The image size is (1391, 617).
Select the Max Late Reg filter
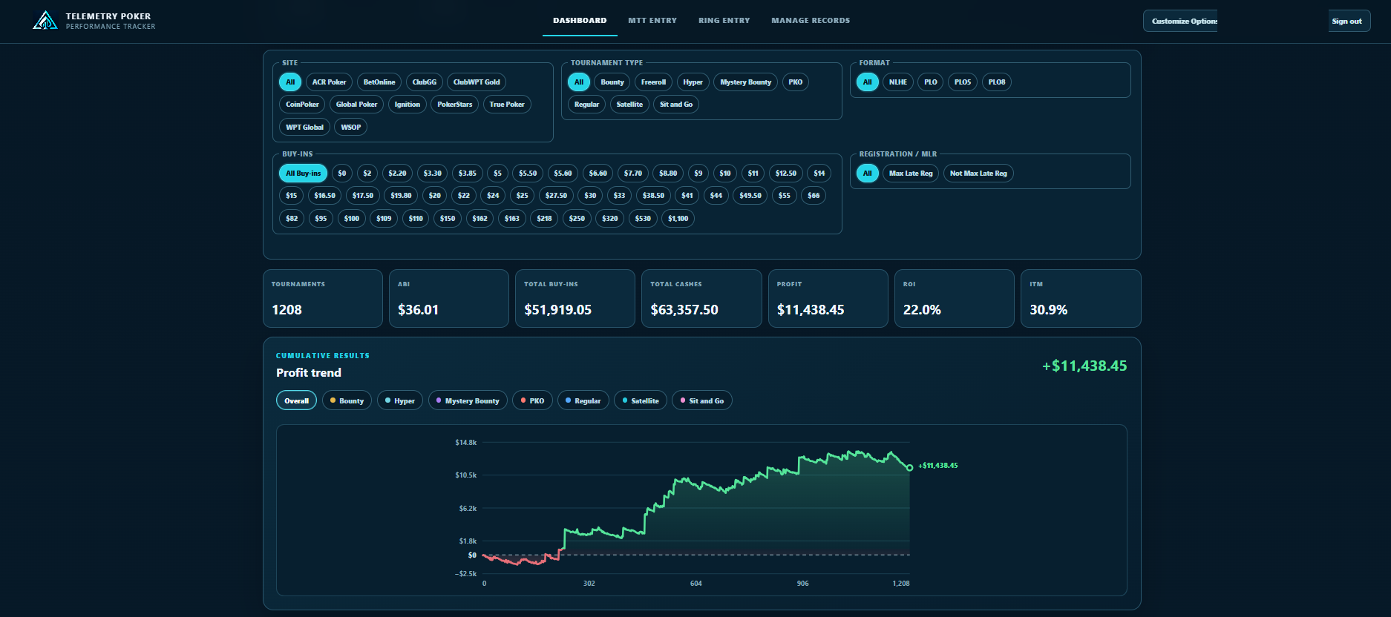[911, 174]
